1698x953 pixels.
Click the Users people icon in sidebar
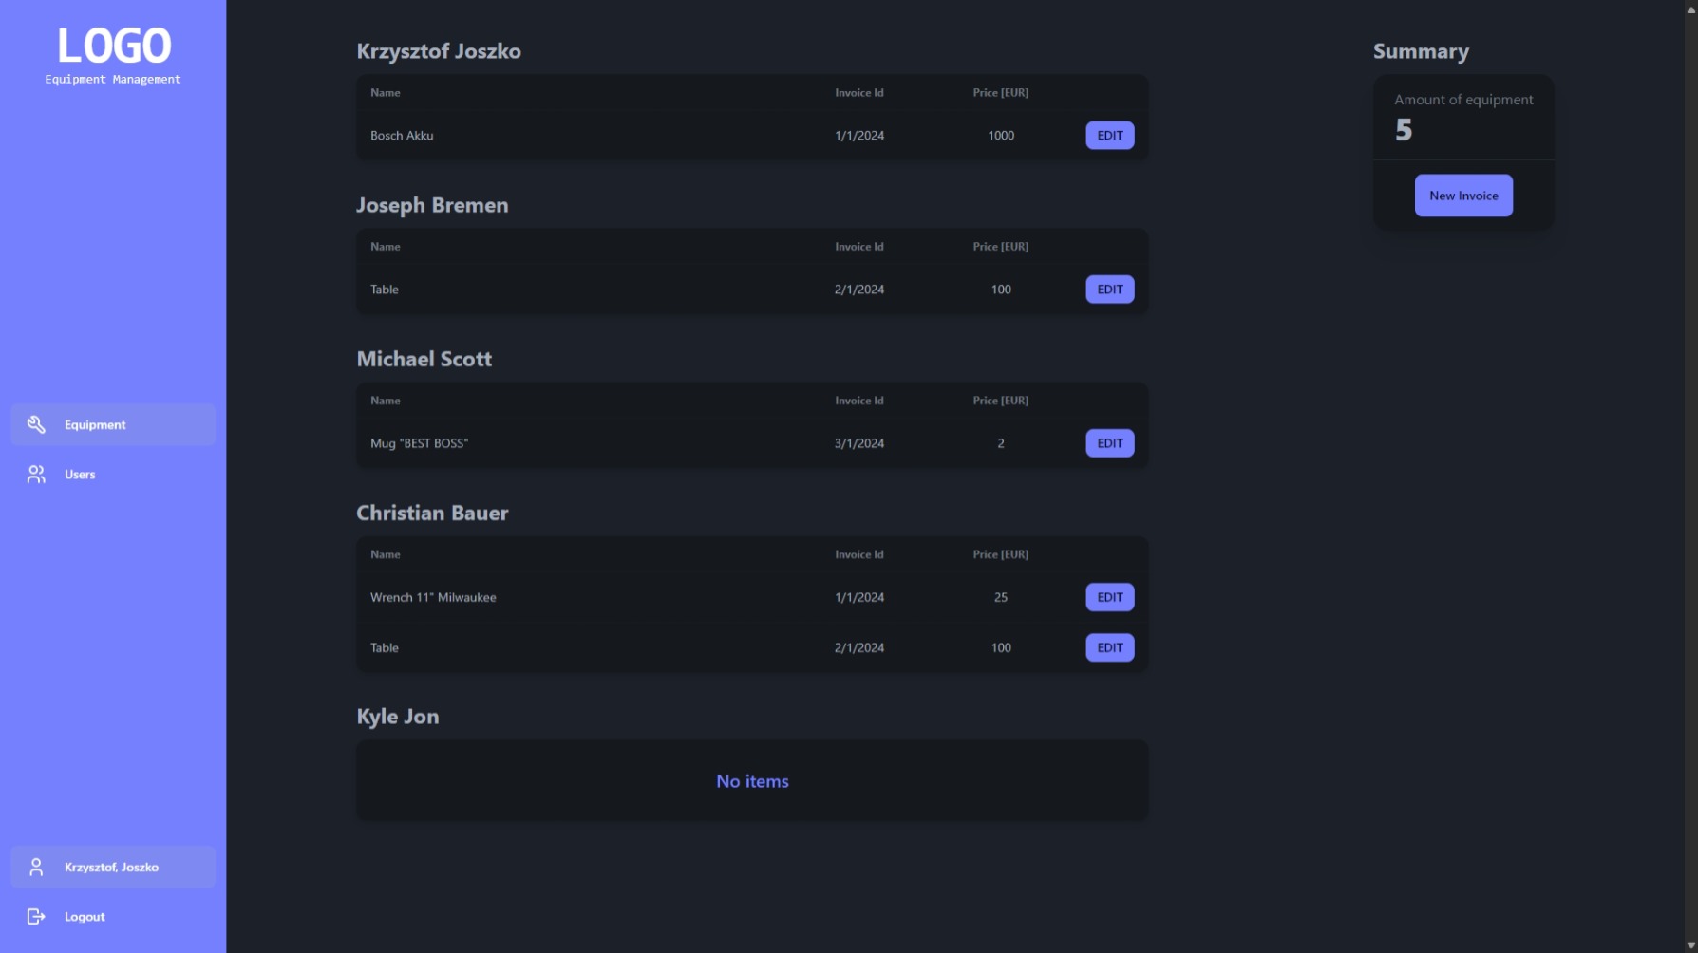[36, 474]
